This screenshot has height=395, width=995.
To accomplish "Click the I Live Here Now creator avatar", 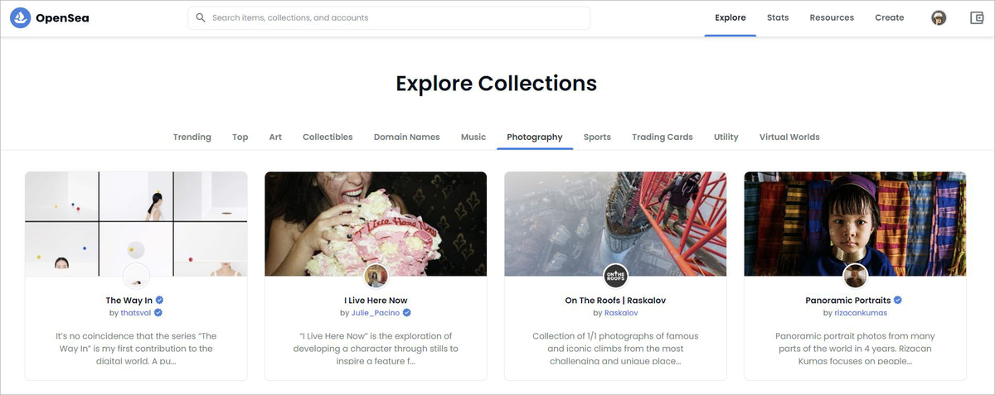I will point(376,277).
